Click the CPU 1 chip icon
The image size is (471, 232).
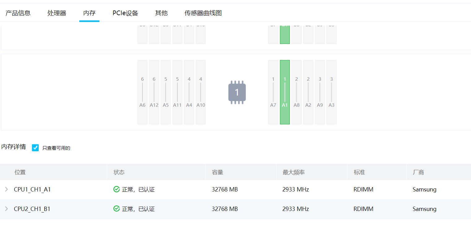pos(237,92)
